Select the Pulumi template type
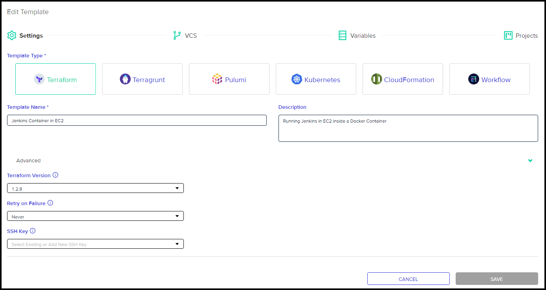 [x=229, y=79]
